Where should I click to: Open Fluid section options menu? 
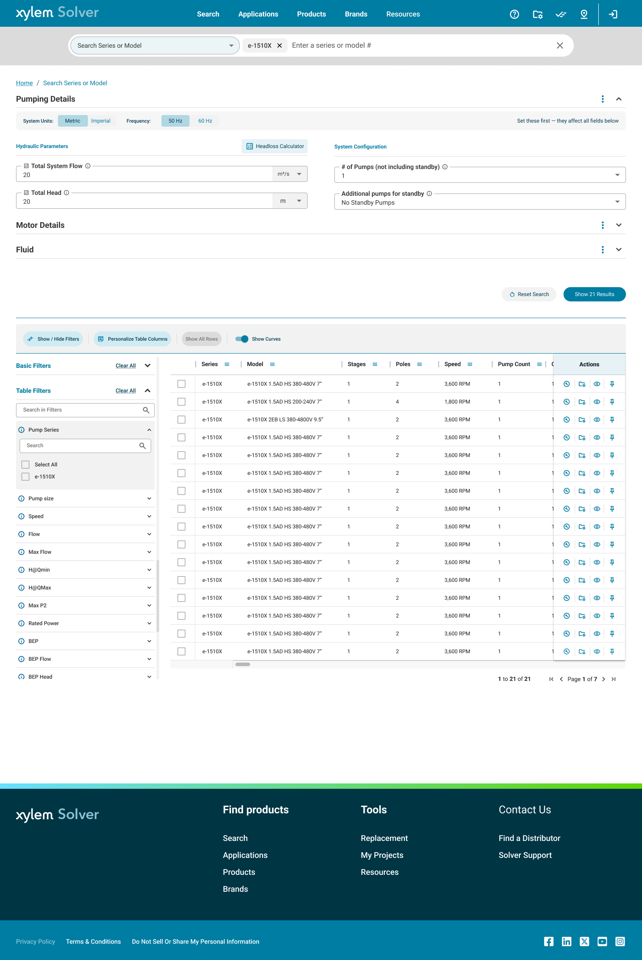pos(603,250)
